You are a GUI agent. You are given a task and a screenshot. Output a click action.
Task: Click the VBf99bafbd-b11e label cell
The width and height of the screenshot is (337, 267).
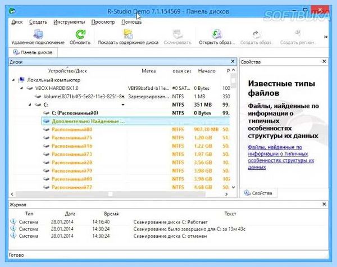pyautogui.click(x=148, y=88)
